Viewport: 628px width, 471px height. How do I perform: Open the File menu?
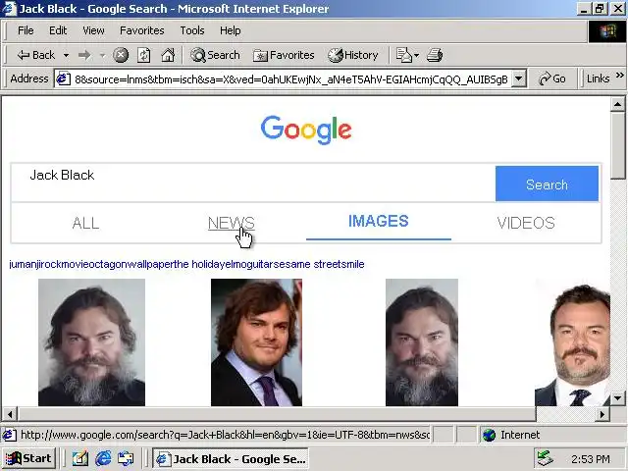click(26, 30)
